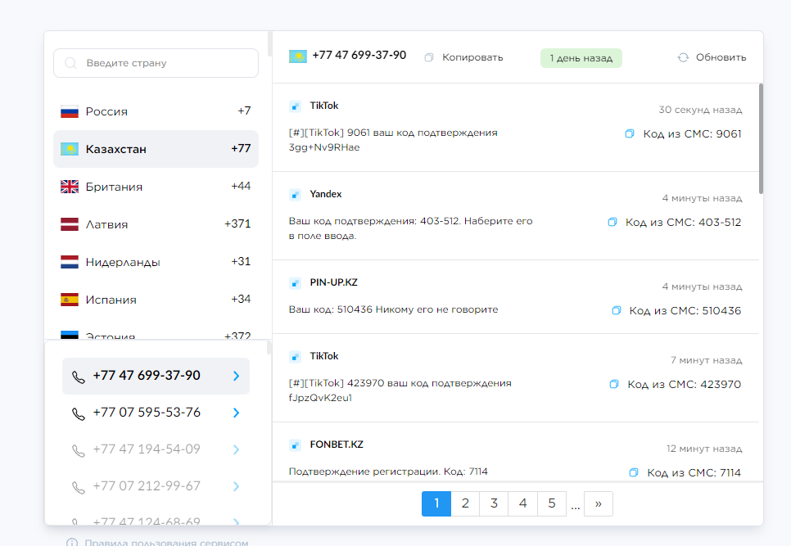Click the sender icon of the 423970 TikTok message

click(295, 356)
